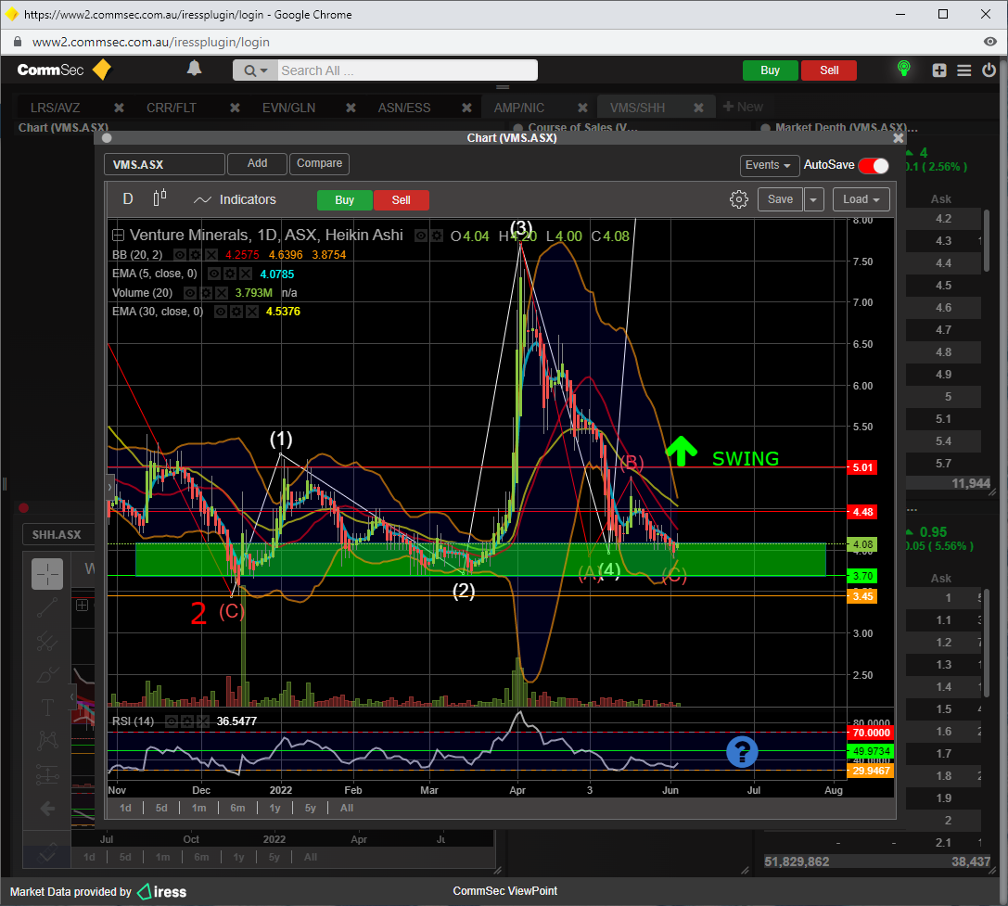
Task: Open settings for EMA (5, close, 0)
Action: click(229, 274)
